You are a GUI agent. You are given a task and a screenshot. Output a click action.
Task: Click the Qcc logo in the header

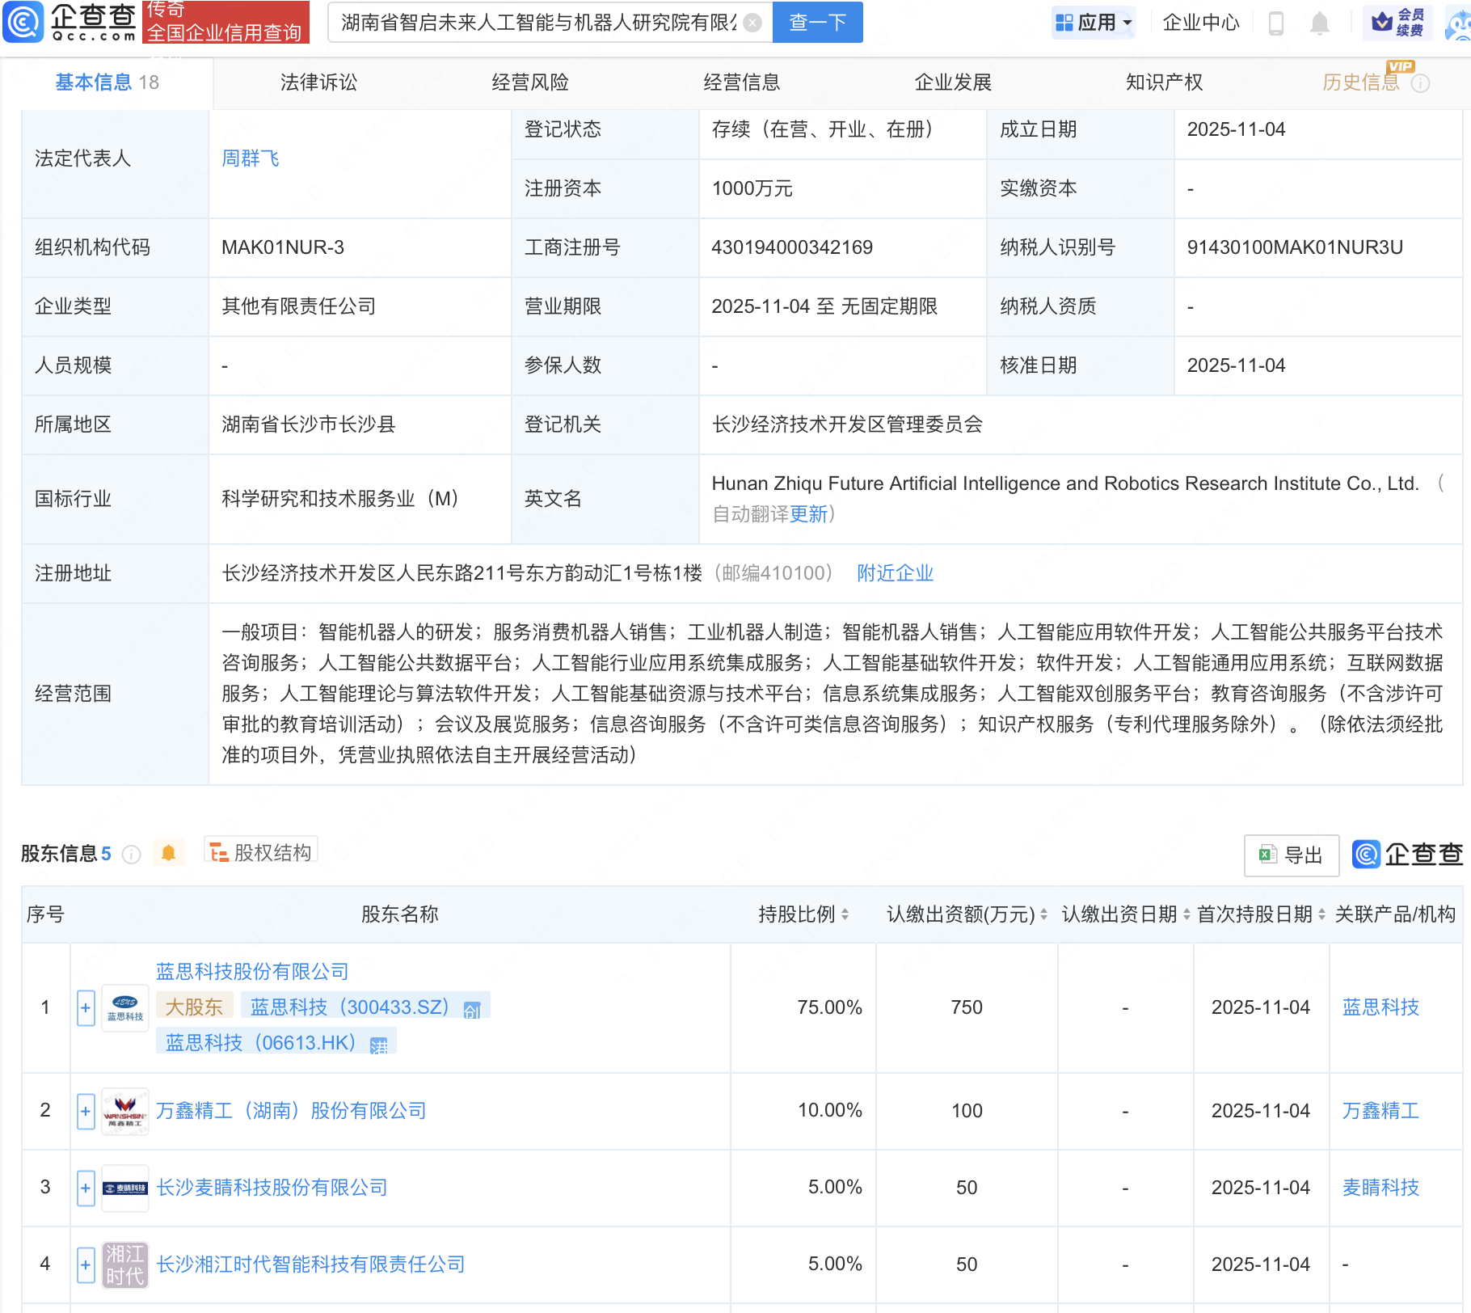[70, 22]
